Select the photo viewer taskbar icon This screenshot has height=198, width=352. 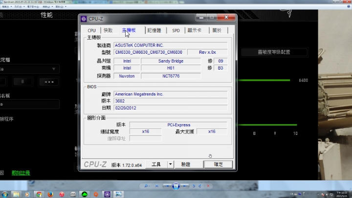(118, 194)
